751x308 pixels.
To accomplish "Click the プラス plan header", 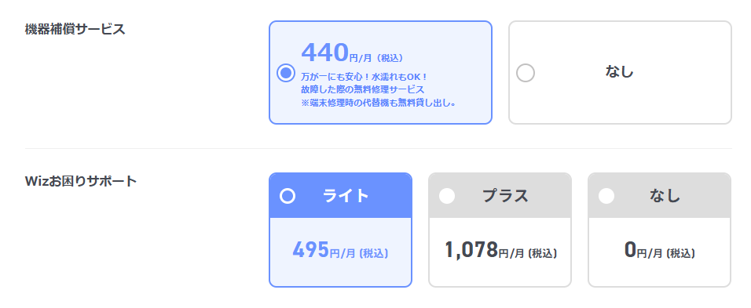I will pos(500,196).
